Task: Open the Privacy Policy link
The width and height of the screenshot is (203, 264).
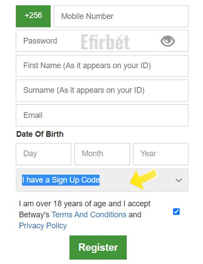Action: 43,226
